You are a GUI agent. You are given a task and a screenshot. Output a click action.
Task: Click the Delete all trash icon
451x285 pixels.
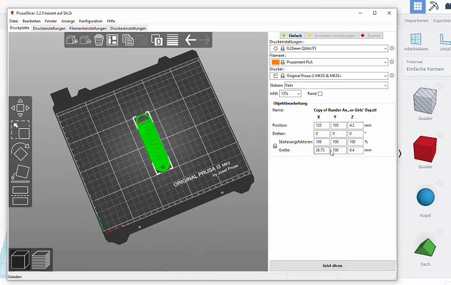coord(98,40)
